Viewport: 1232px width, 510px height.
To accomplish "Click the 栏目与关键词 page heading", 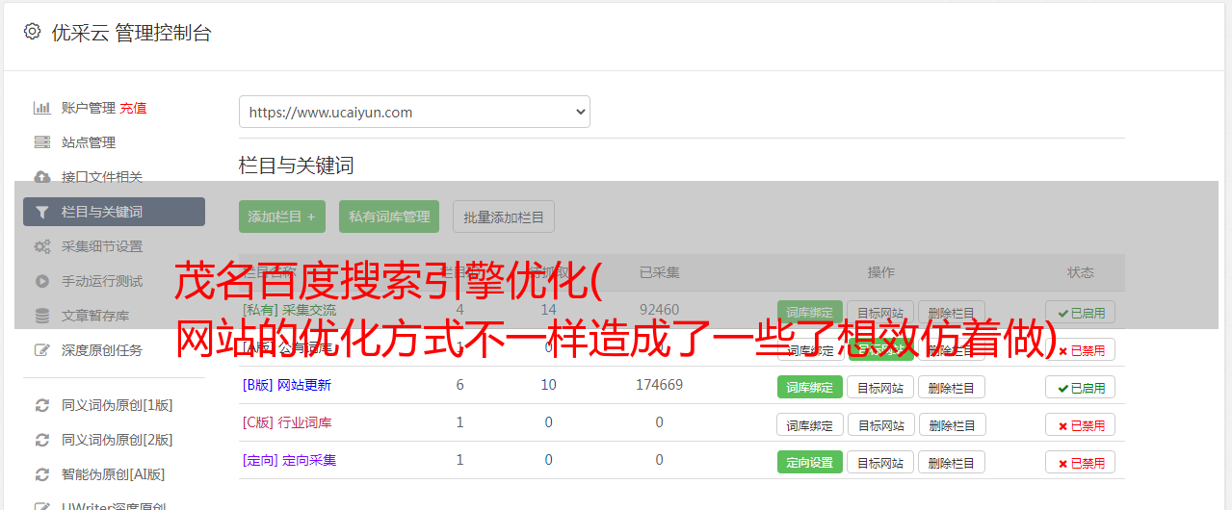I will tap(296, 166).
